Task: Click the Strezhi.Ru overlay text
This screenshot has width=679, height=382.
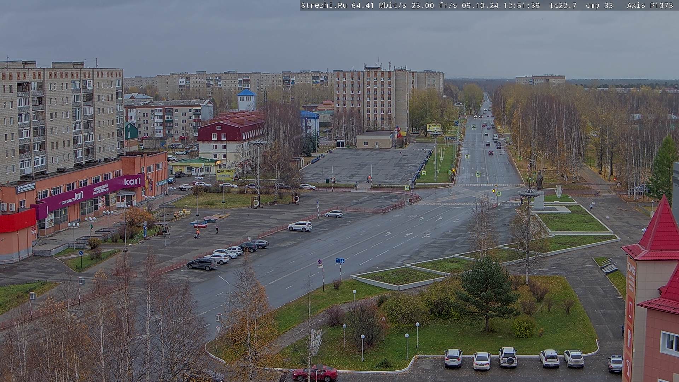Action: coord(324,5)
